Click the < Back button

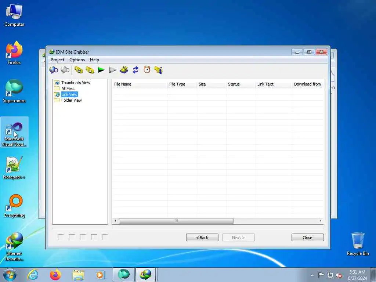click(202, 238)
